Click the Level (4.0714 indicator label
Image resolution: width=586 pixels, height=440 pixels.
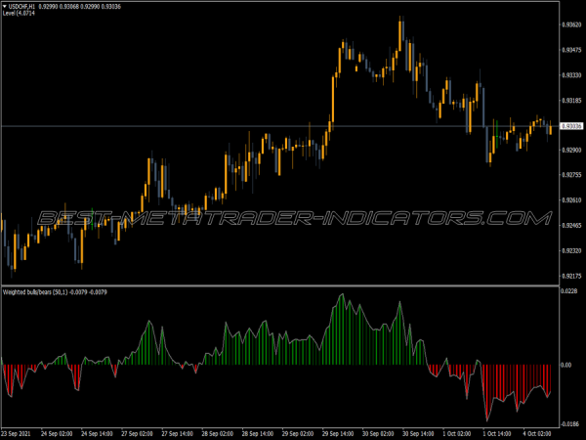pos(19,13)
